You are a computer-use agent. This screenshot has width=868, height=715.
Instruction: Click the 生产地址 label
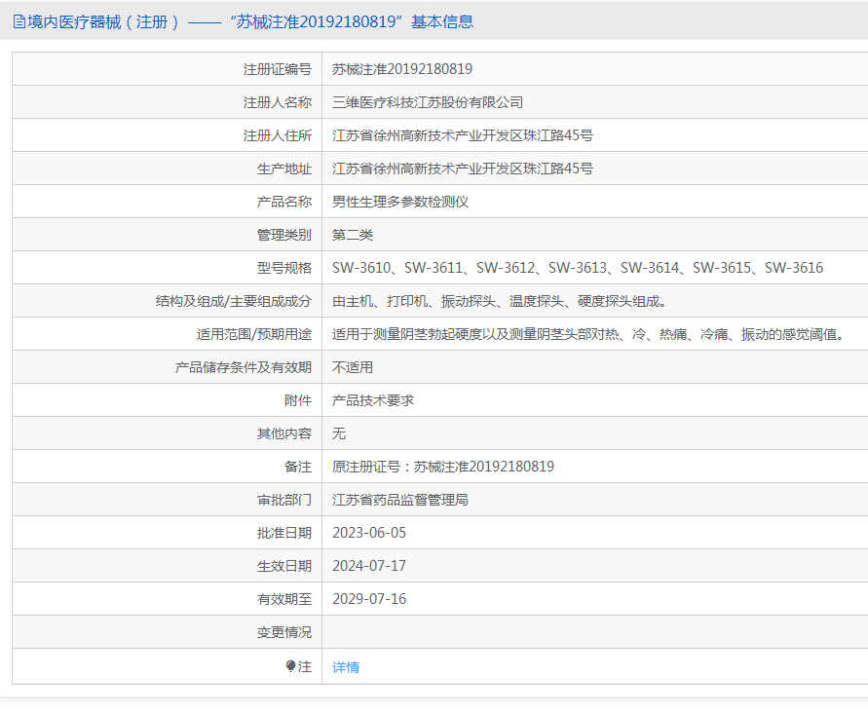click(x=284, y=169)
